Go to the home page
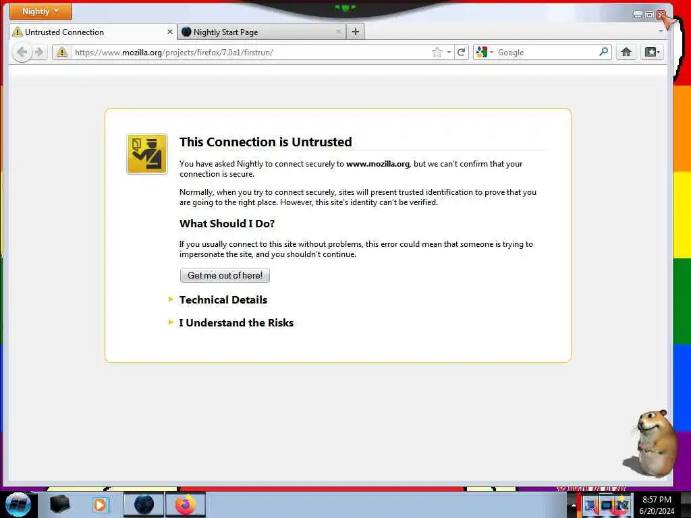This screenshot has height=518, width=691. coord(626,53)
